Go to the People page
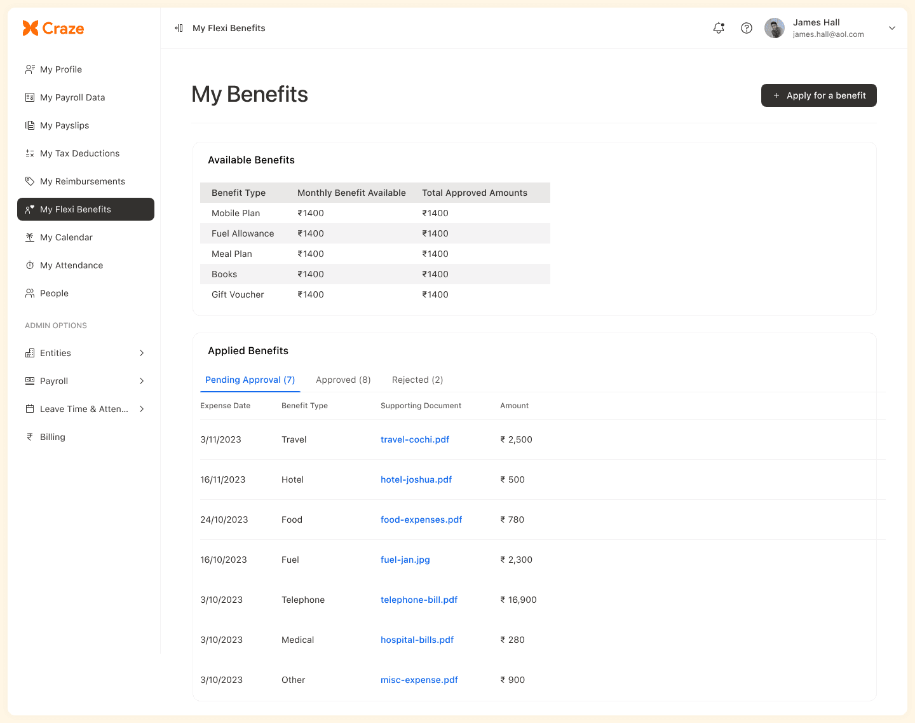The height and width of the screenshot is (723, 915). 86,293
